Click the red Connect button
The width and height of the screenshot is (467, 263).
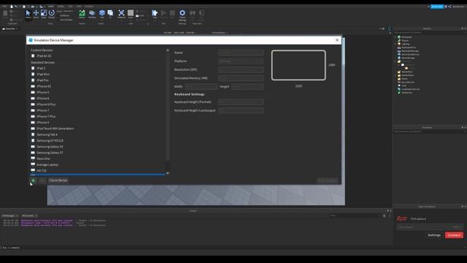click(454, 235)
